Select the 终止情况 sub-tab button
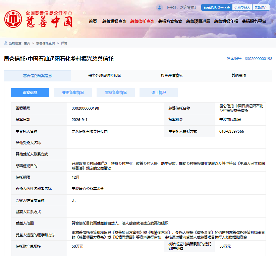Viewport: 276px width, 256px height. pos(159,92)
